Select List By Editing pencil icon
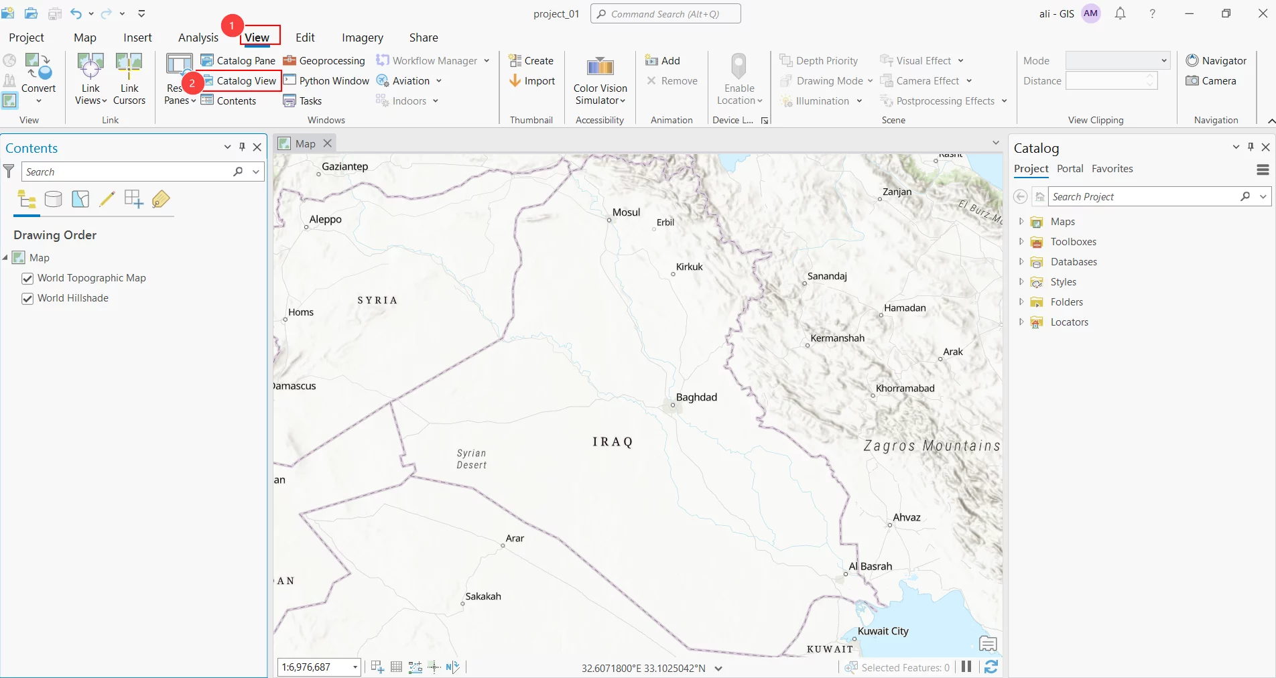 click(107, 199)
